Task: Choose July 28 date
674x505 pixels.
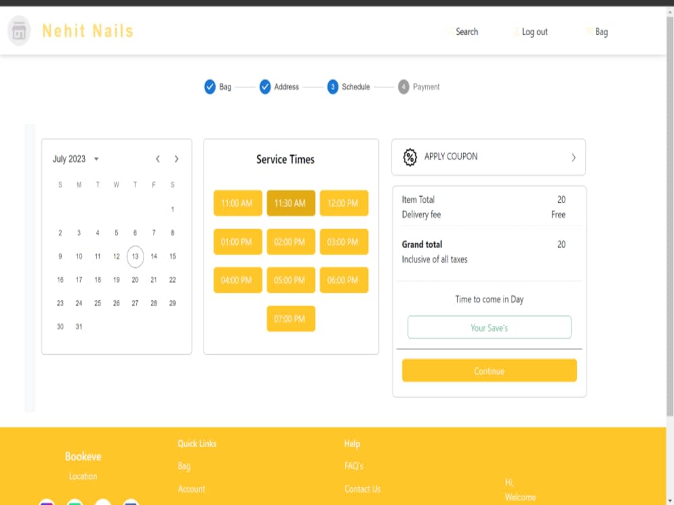Action: [x=154, y=303]
